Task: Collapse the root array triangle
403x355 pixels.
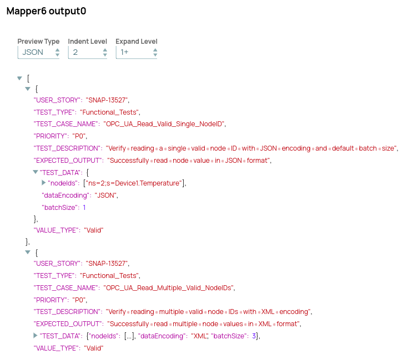Action: [x=20, y=79]
